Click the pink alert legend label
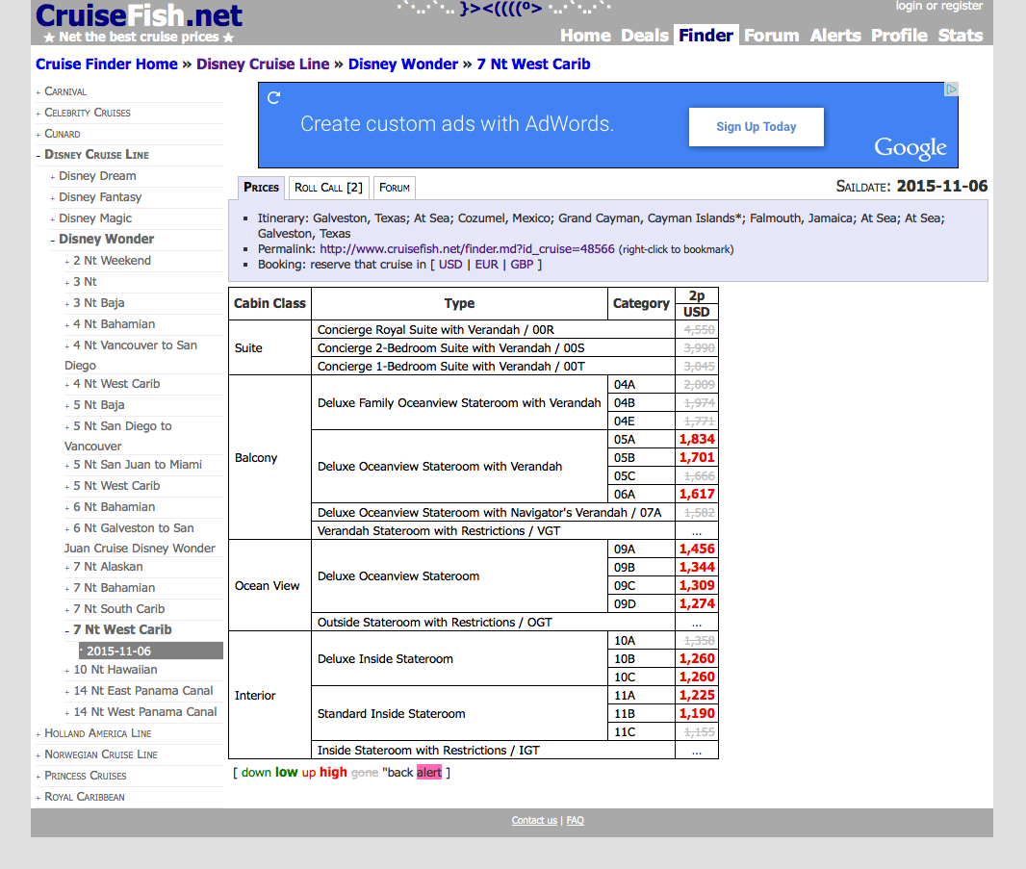 point(429,772)
